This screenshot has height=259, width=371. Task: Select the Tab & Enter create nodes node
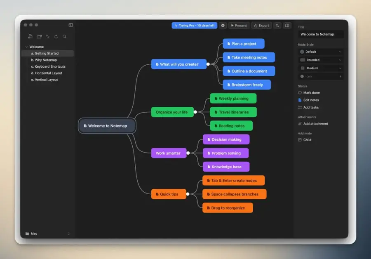pyautogui.click(x=234, y=180)
